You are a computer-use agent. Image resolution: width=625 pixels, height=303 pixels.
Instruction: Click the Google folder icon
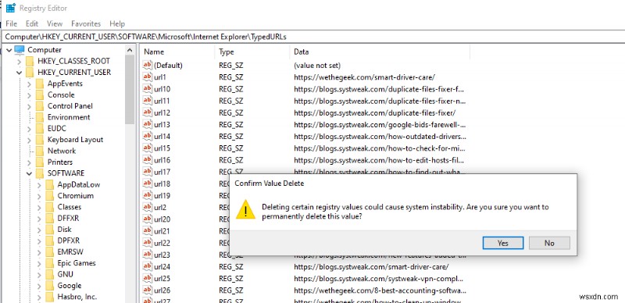pos(49,286)
